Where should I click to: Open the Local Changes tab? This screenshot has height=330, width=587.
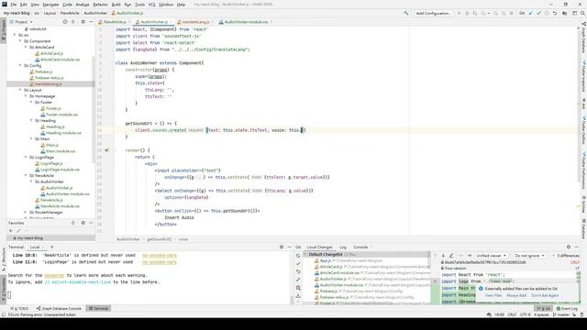coord(319,247)
